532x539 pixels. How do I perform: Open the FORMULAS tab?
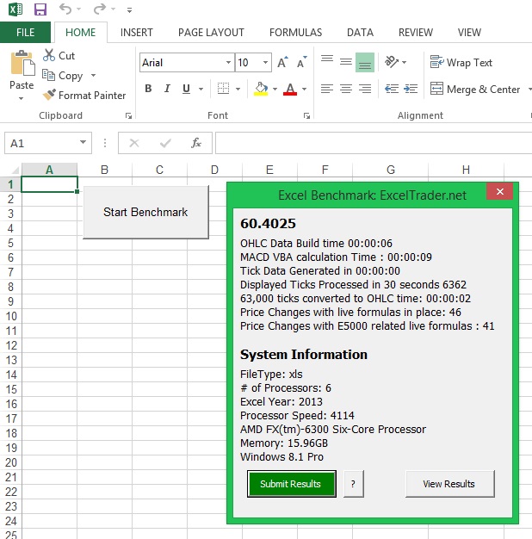295,33
